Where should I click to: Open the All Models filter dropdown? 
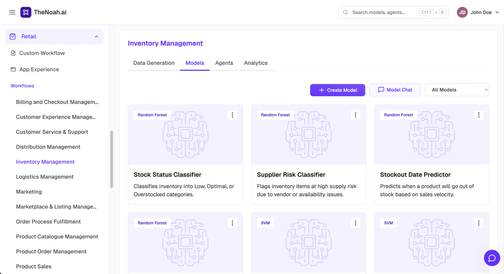pos(457,90)
